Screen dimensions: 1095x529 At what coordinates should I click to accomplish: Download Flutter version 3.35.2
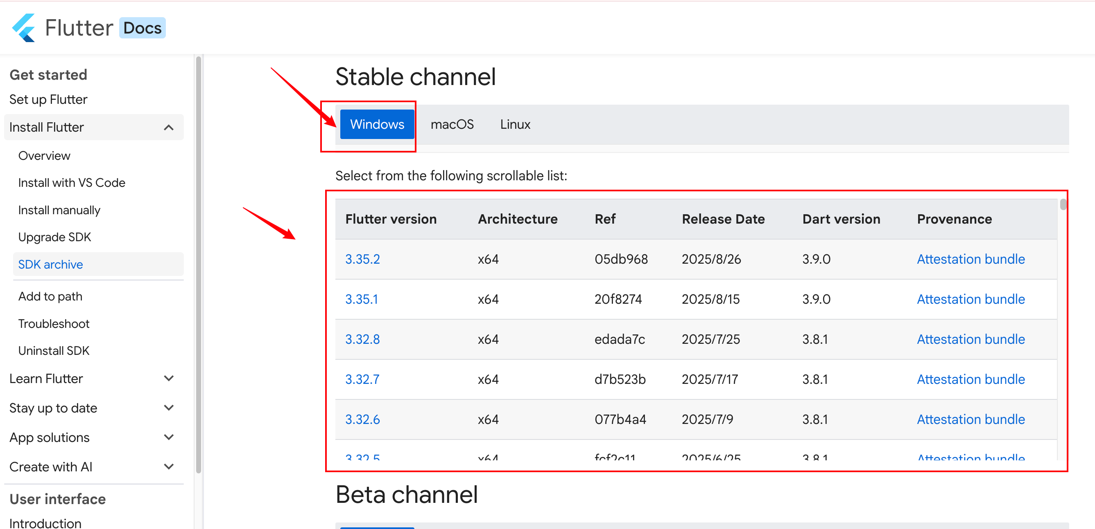tap(362, 259)
